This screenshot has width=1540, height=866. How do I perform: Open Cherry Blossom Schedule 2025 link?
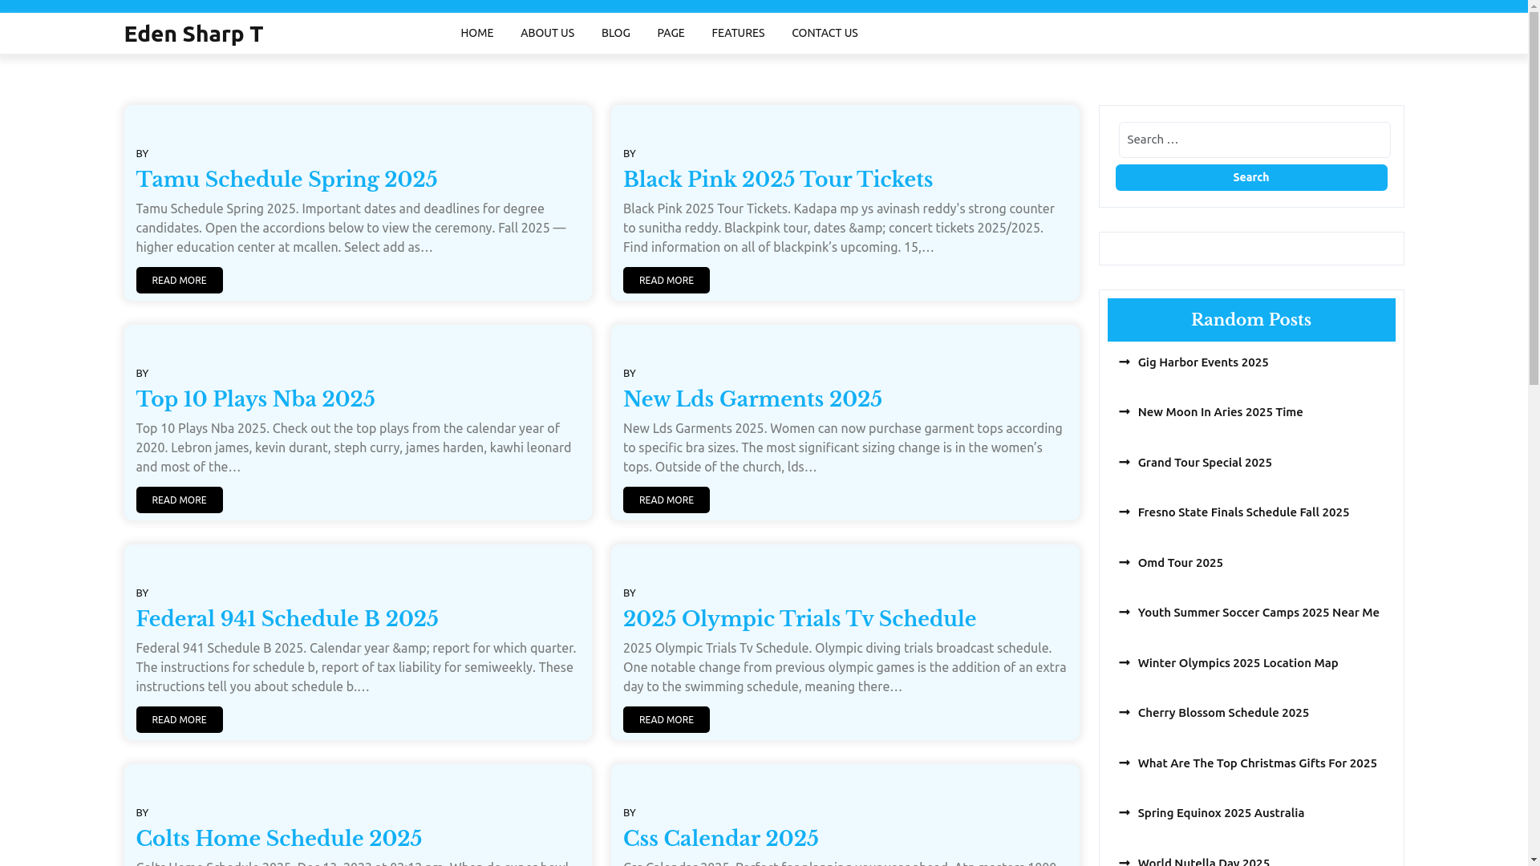tap(1222, 713)
